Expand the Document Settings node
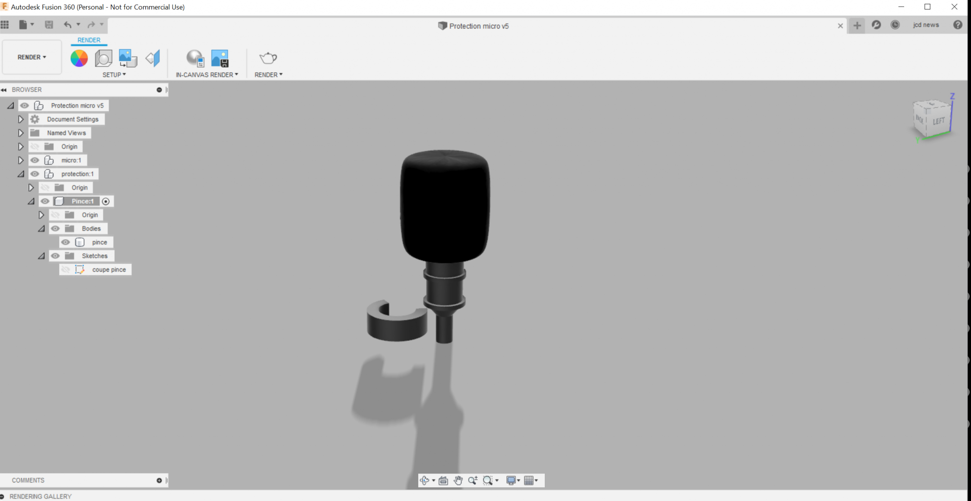The image size is (971, 501). click(x=20, y=119)
